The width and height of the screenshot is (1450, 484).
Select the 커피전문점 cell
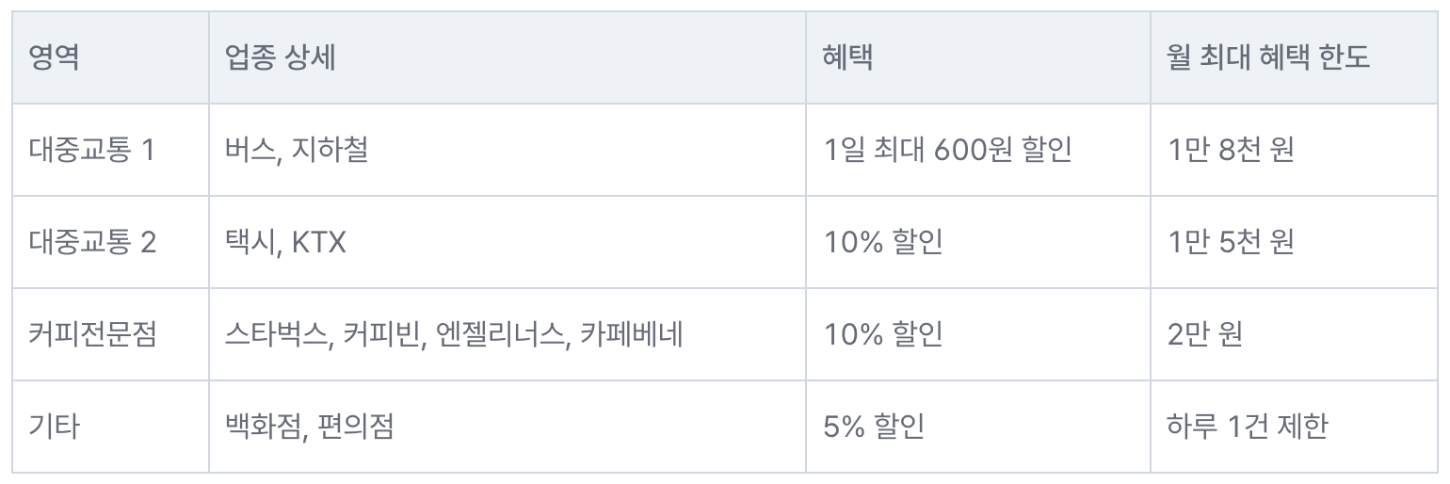110,334
